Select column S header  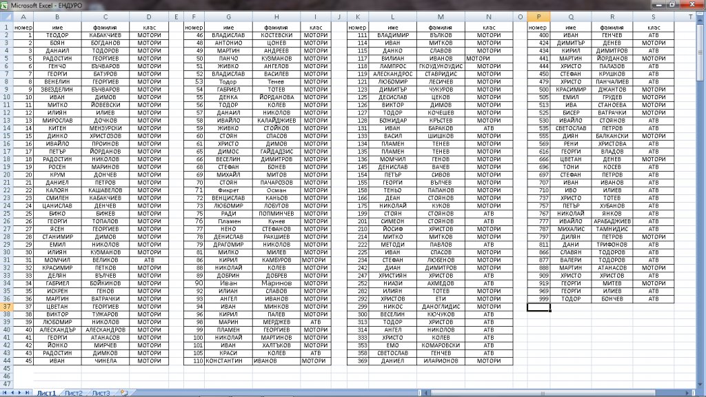(654, 17)
